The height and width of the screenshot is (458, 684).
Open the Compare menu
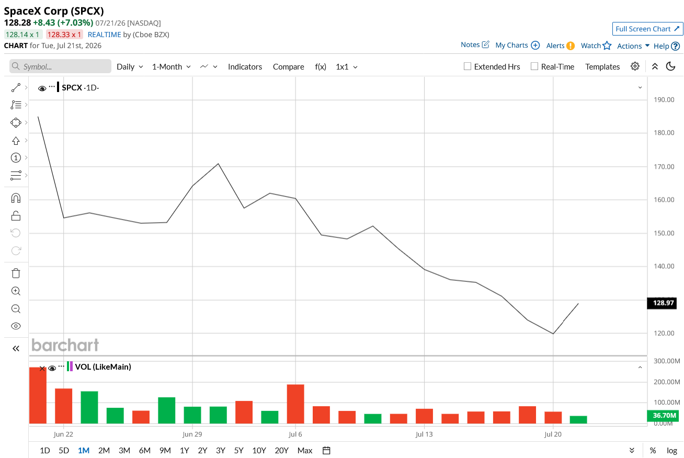(288, 66)
